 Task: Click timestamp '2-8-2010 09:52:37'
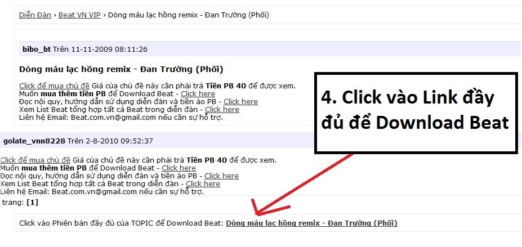[119, 141]
